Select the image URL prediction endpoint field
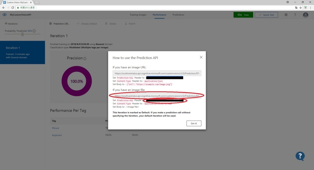 tap(157, 74)
